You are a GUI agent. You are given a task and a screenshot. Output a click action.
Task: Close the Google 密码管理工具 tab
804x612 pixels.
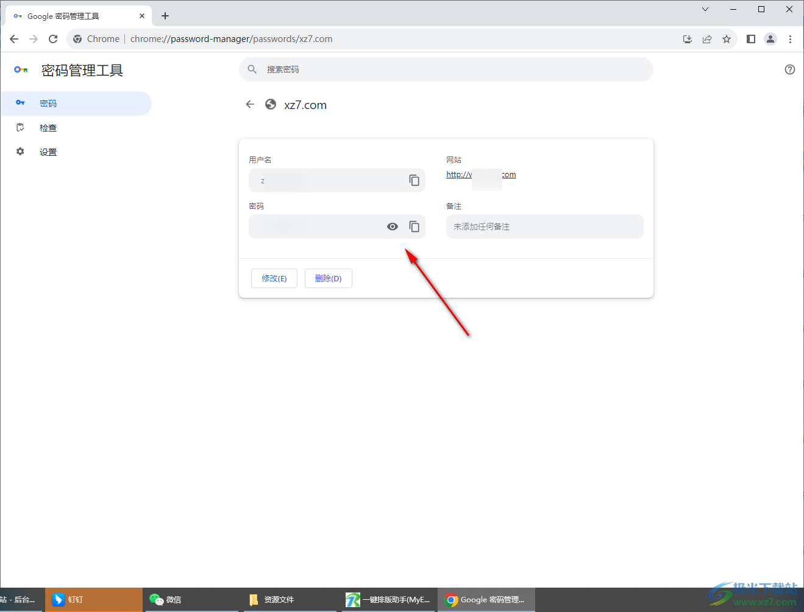click(x=142, y=16)
